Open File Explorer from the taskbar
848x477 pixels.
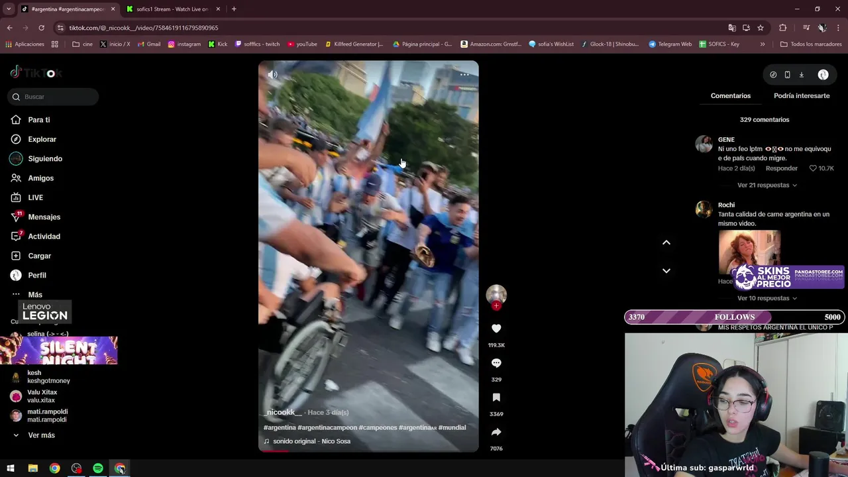click(32, 468)
